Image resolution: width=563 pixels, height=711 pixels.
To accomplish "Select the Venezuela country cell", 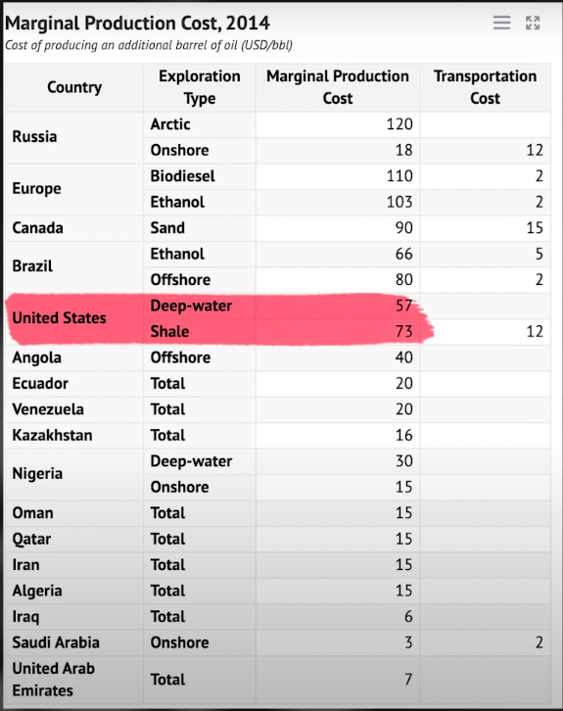I will (74, 410).
